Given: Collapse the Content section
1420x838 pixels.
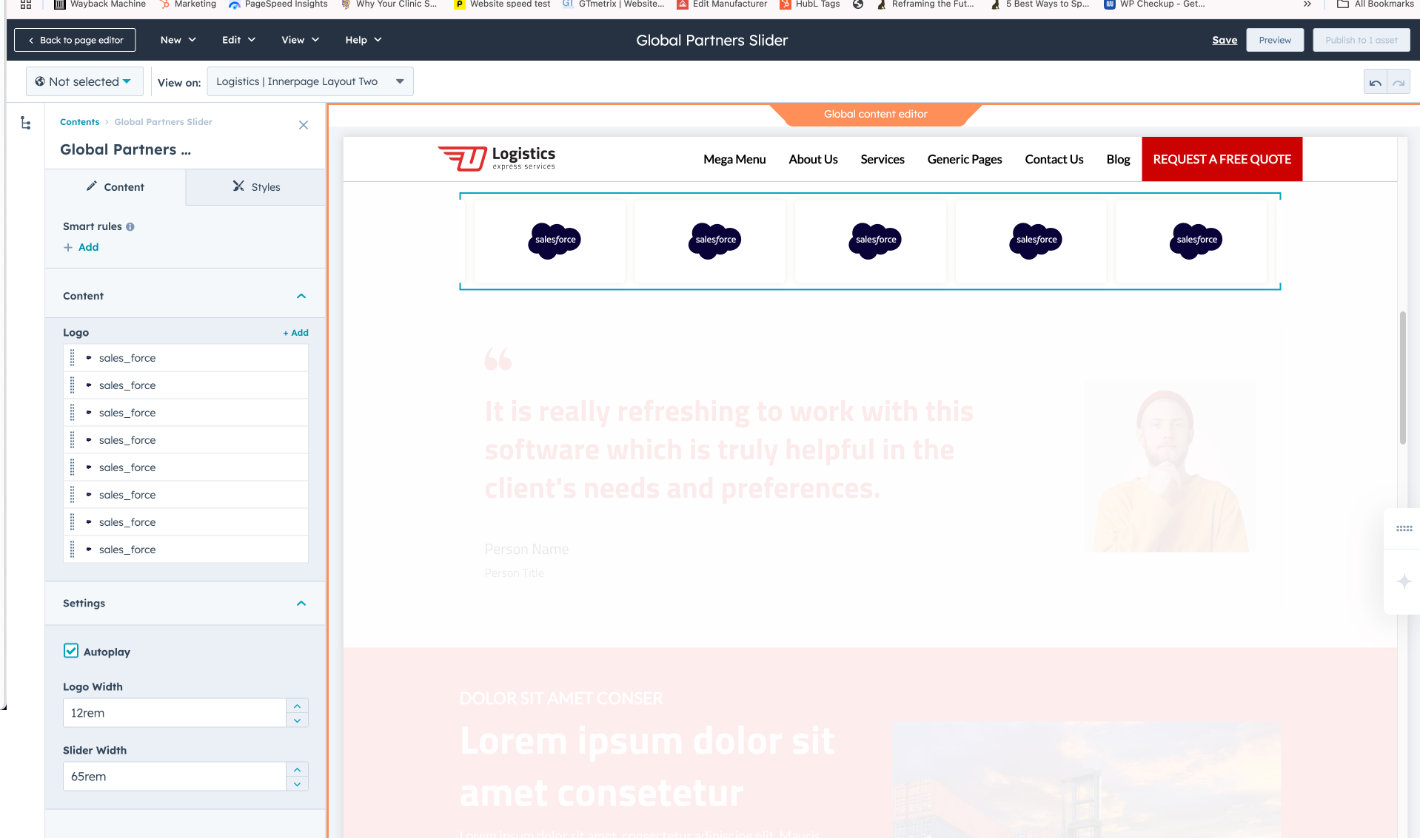Looking at the screenshot, I should [x=301, y=296].
